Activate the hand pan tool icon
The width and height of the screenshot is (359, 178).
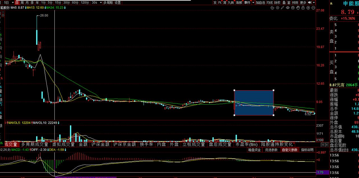coord(298,8)
